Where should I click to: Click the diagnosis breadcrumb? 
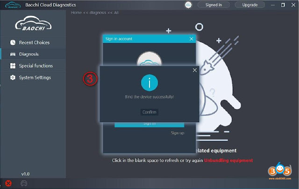tap(98, 13)
